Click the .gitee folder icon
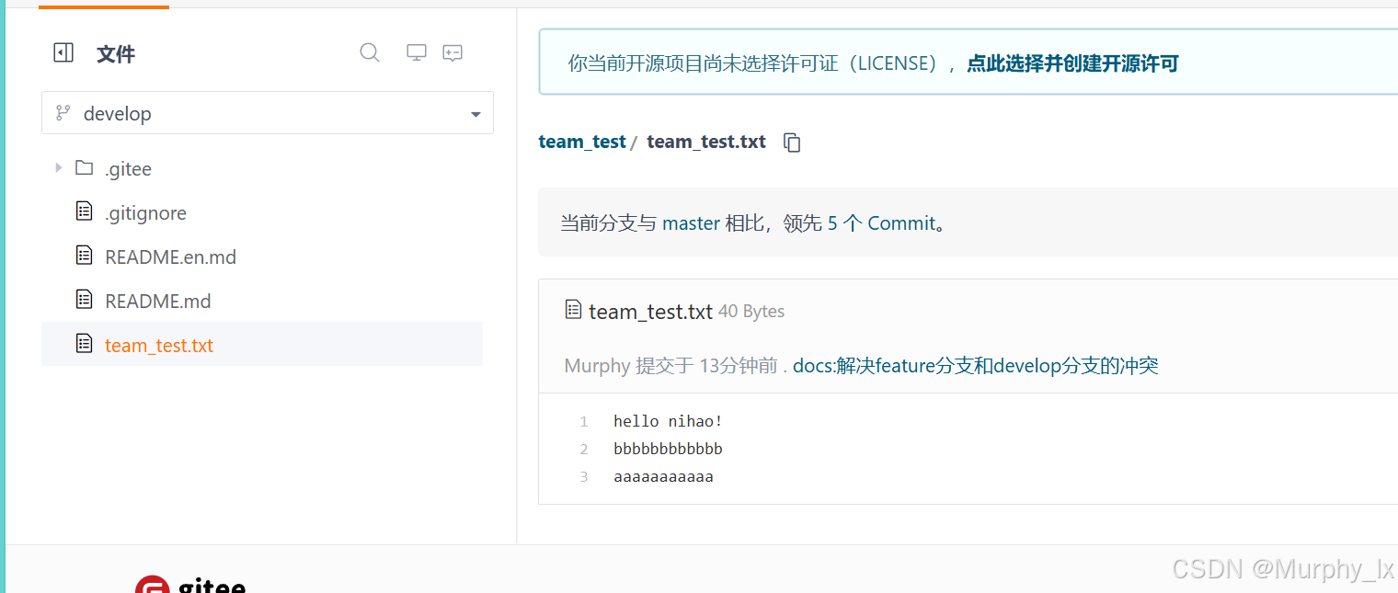The image size is (1398, 593). pyautogui.click(x=85, y=167)
